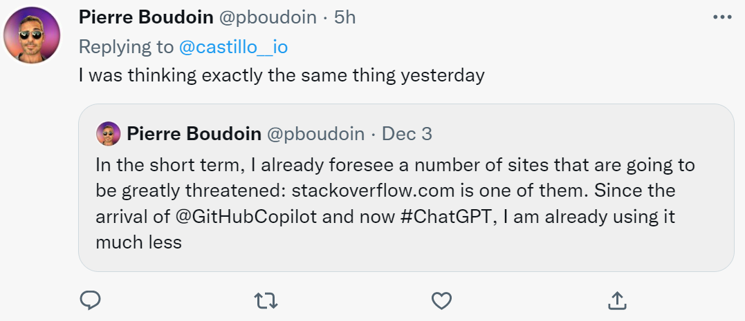Open the Pierre Boudoin name in the reply header

point(146,17)
